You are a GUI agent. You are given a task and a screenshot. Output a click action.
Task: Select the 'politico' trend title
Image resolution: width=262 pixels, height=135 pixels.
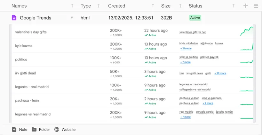tap(21, 59)
